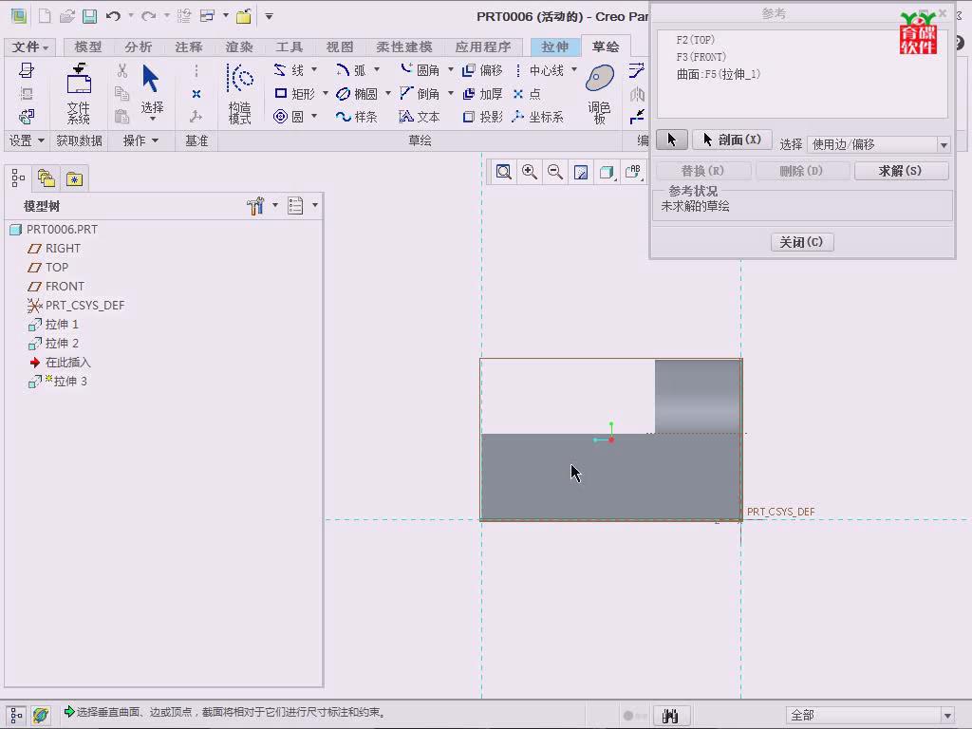Select 曲面:F5(拉伸_1) reference entry
This screenshot has width=972, height=729.
click(719, 74)
